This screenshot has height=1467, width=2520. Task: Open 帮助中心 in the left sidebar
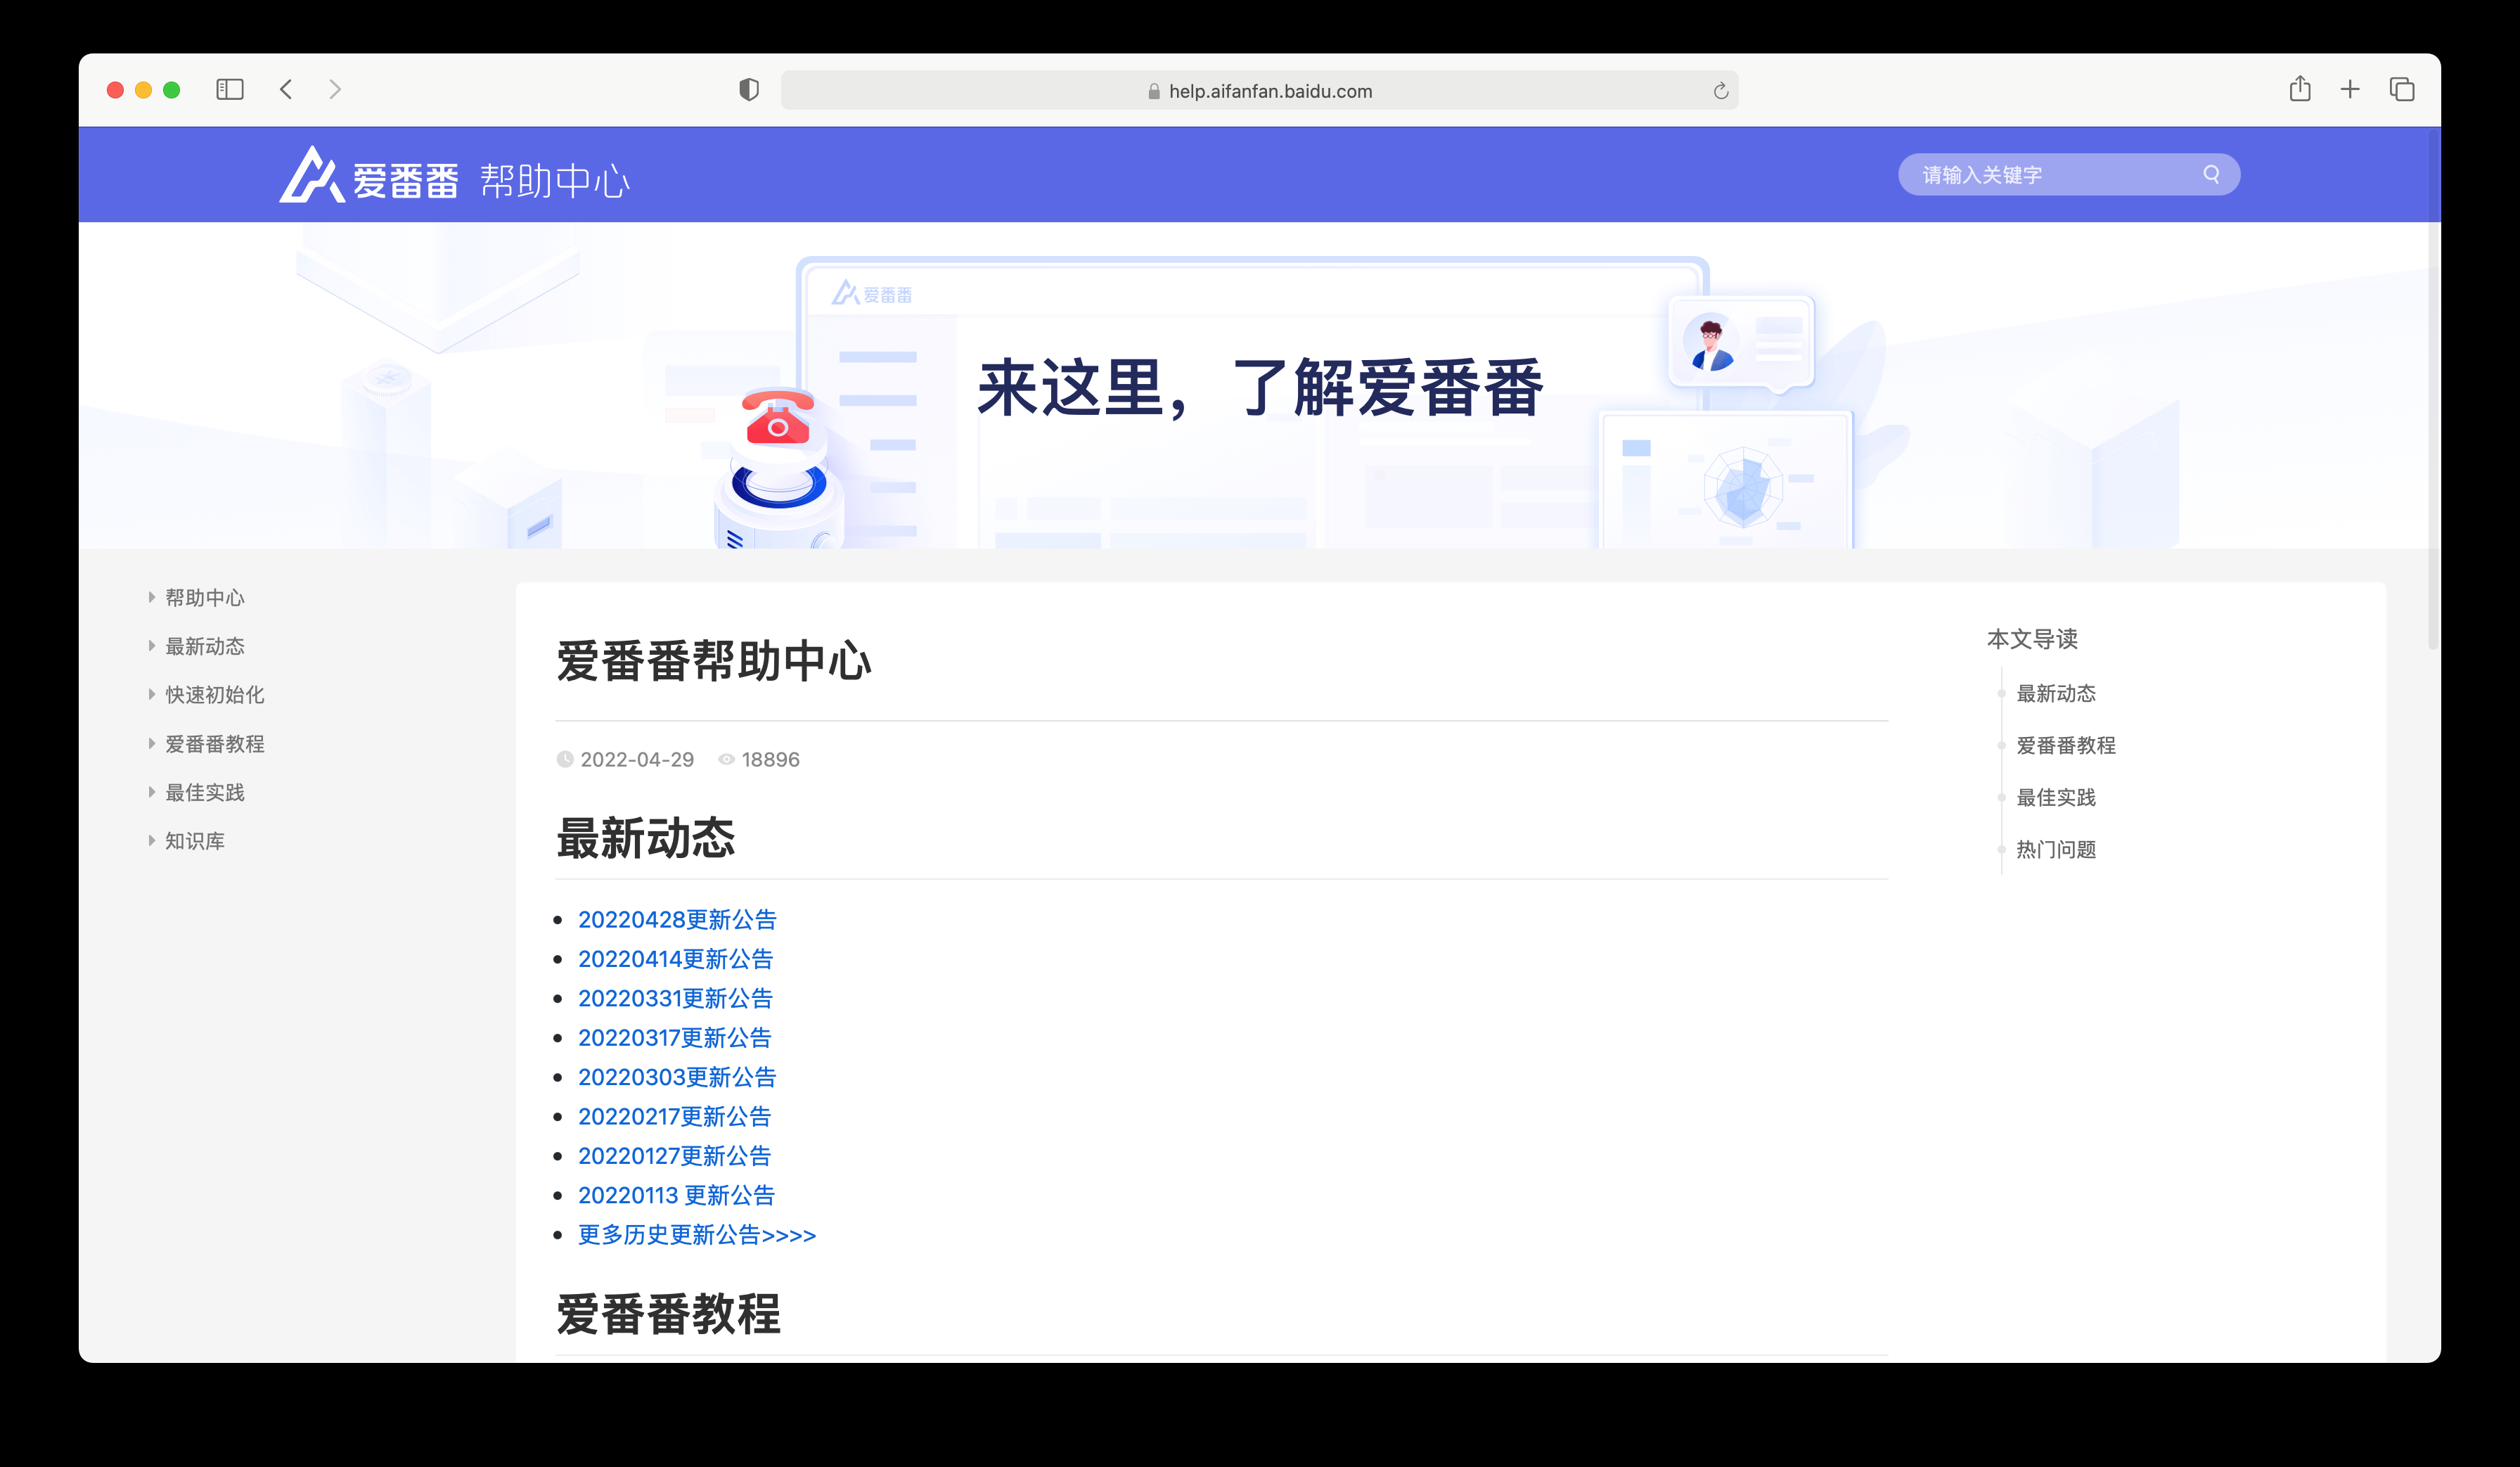tap(205, 598)
